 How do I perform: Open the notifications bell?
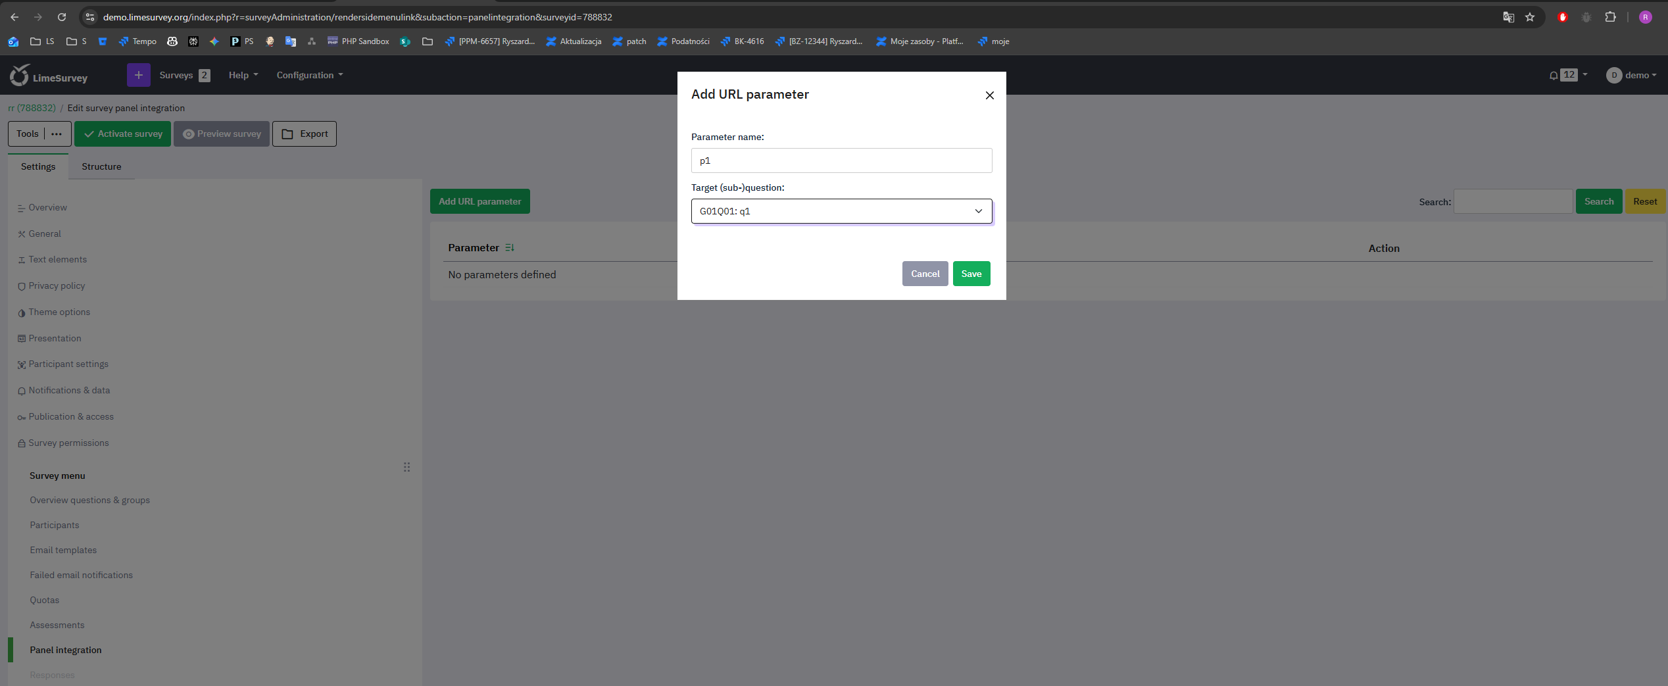pos(1554,75)
